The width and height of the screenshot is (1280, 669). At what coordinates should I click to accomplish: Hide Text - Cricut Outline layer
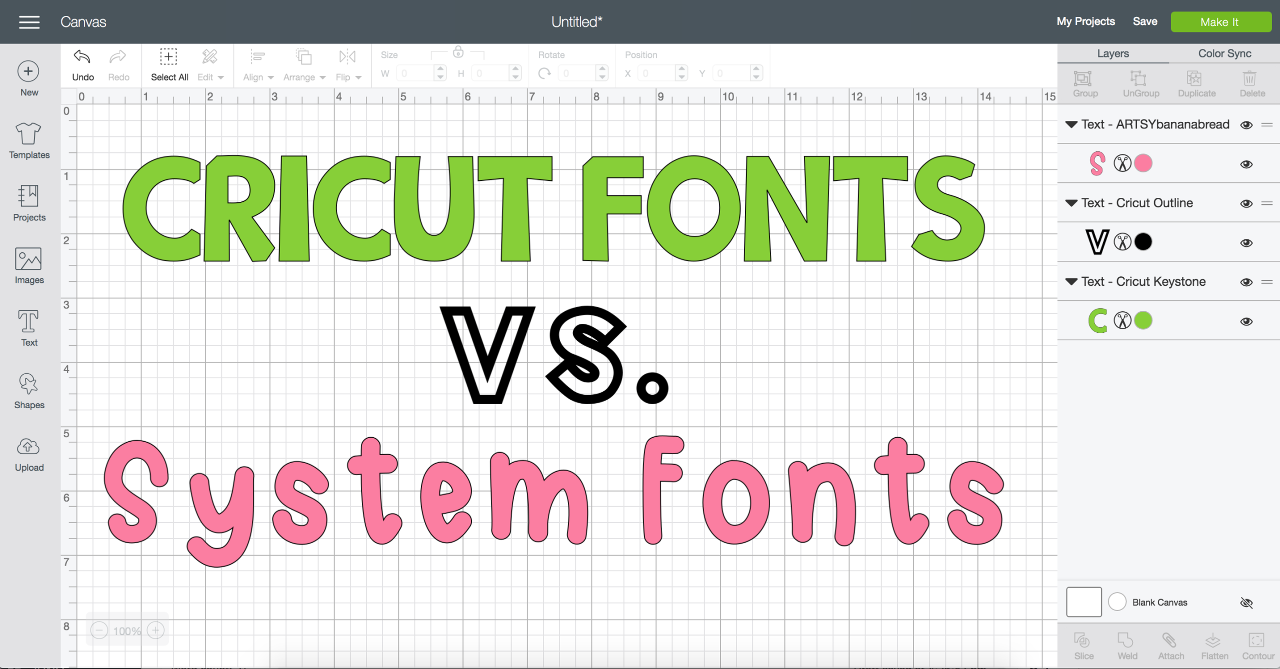coord(1246,203)
